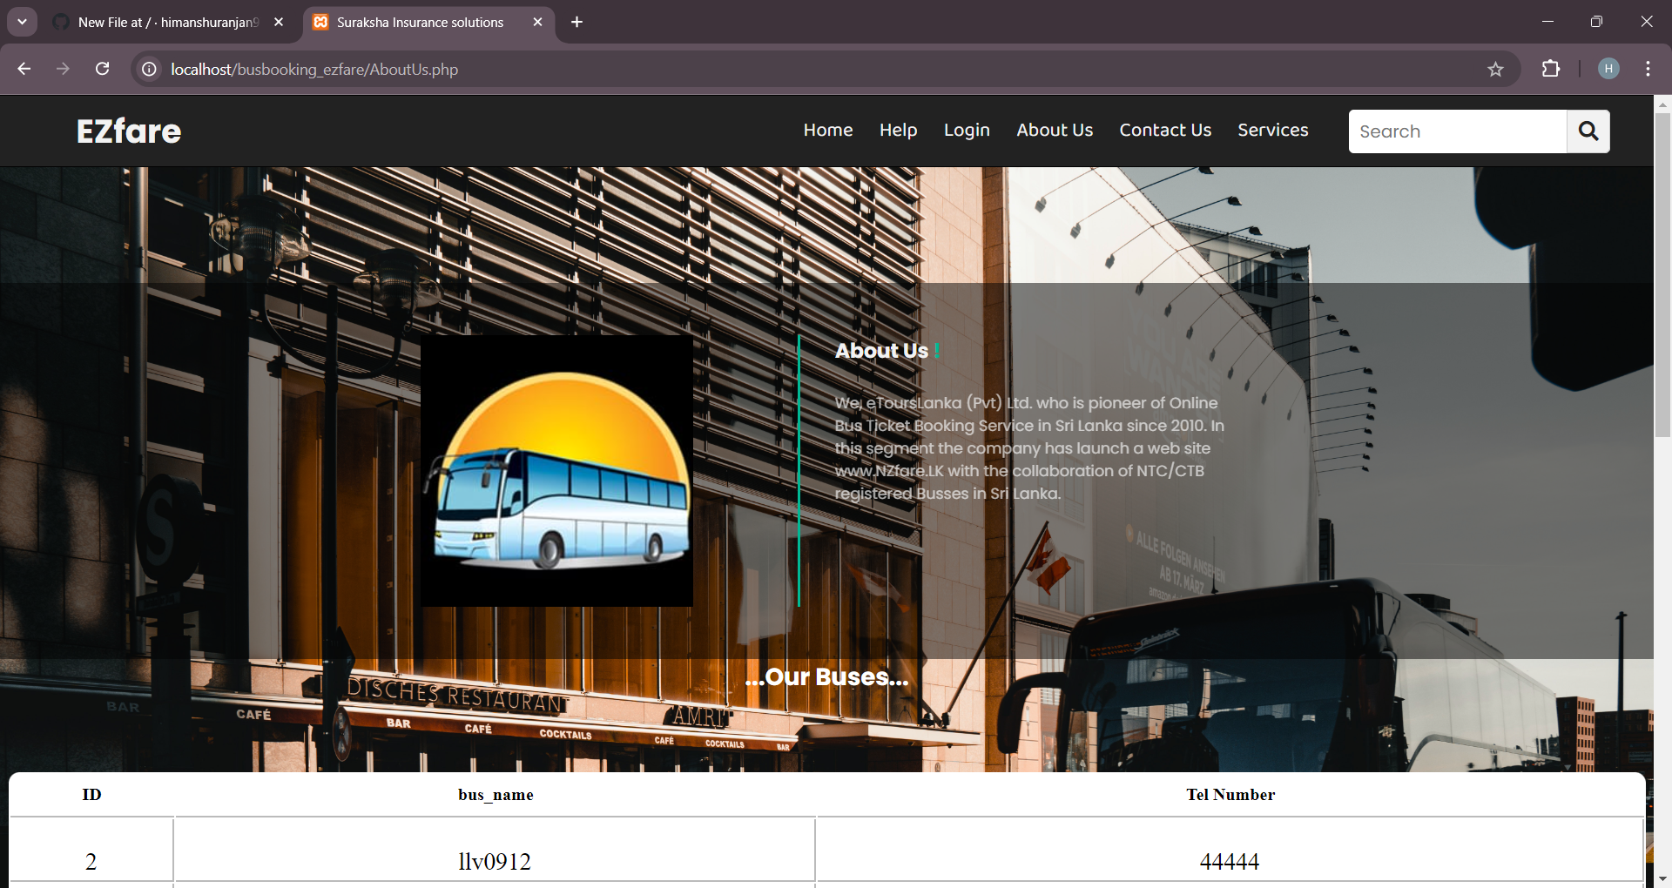This screenshot has height=888, width=1672.
Task: Open the Chrome profile avatar
Action: pos(1608,69)
